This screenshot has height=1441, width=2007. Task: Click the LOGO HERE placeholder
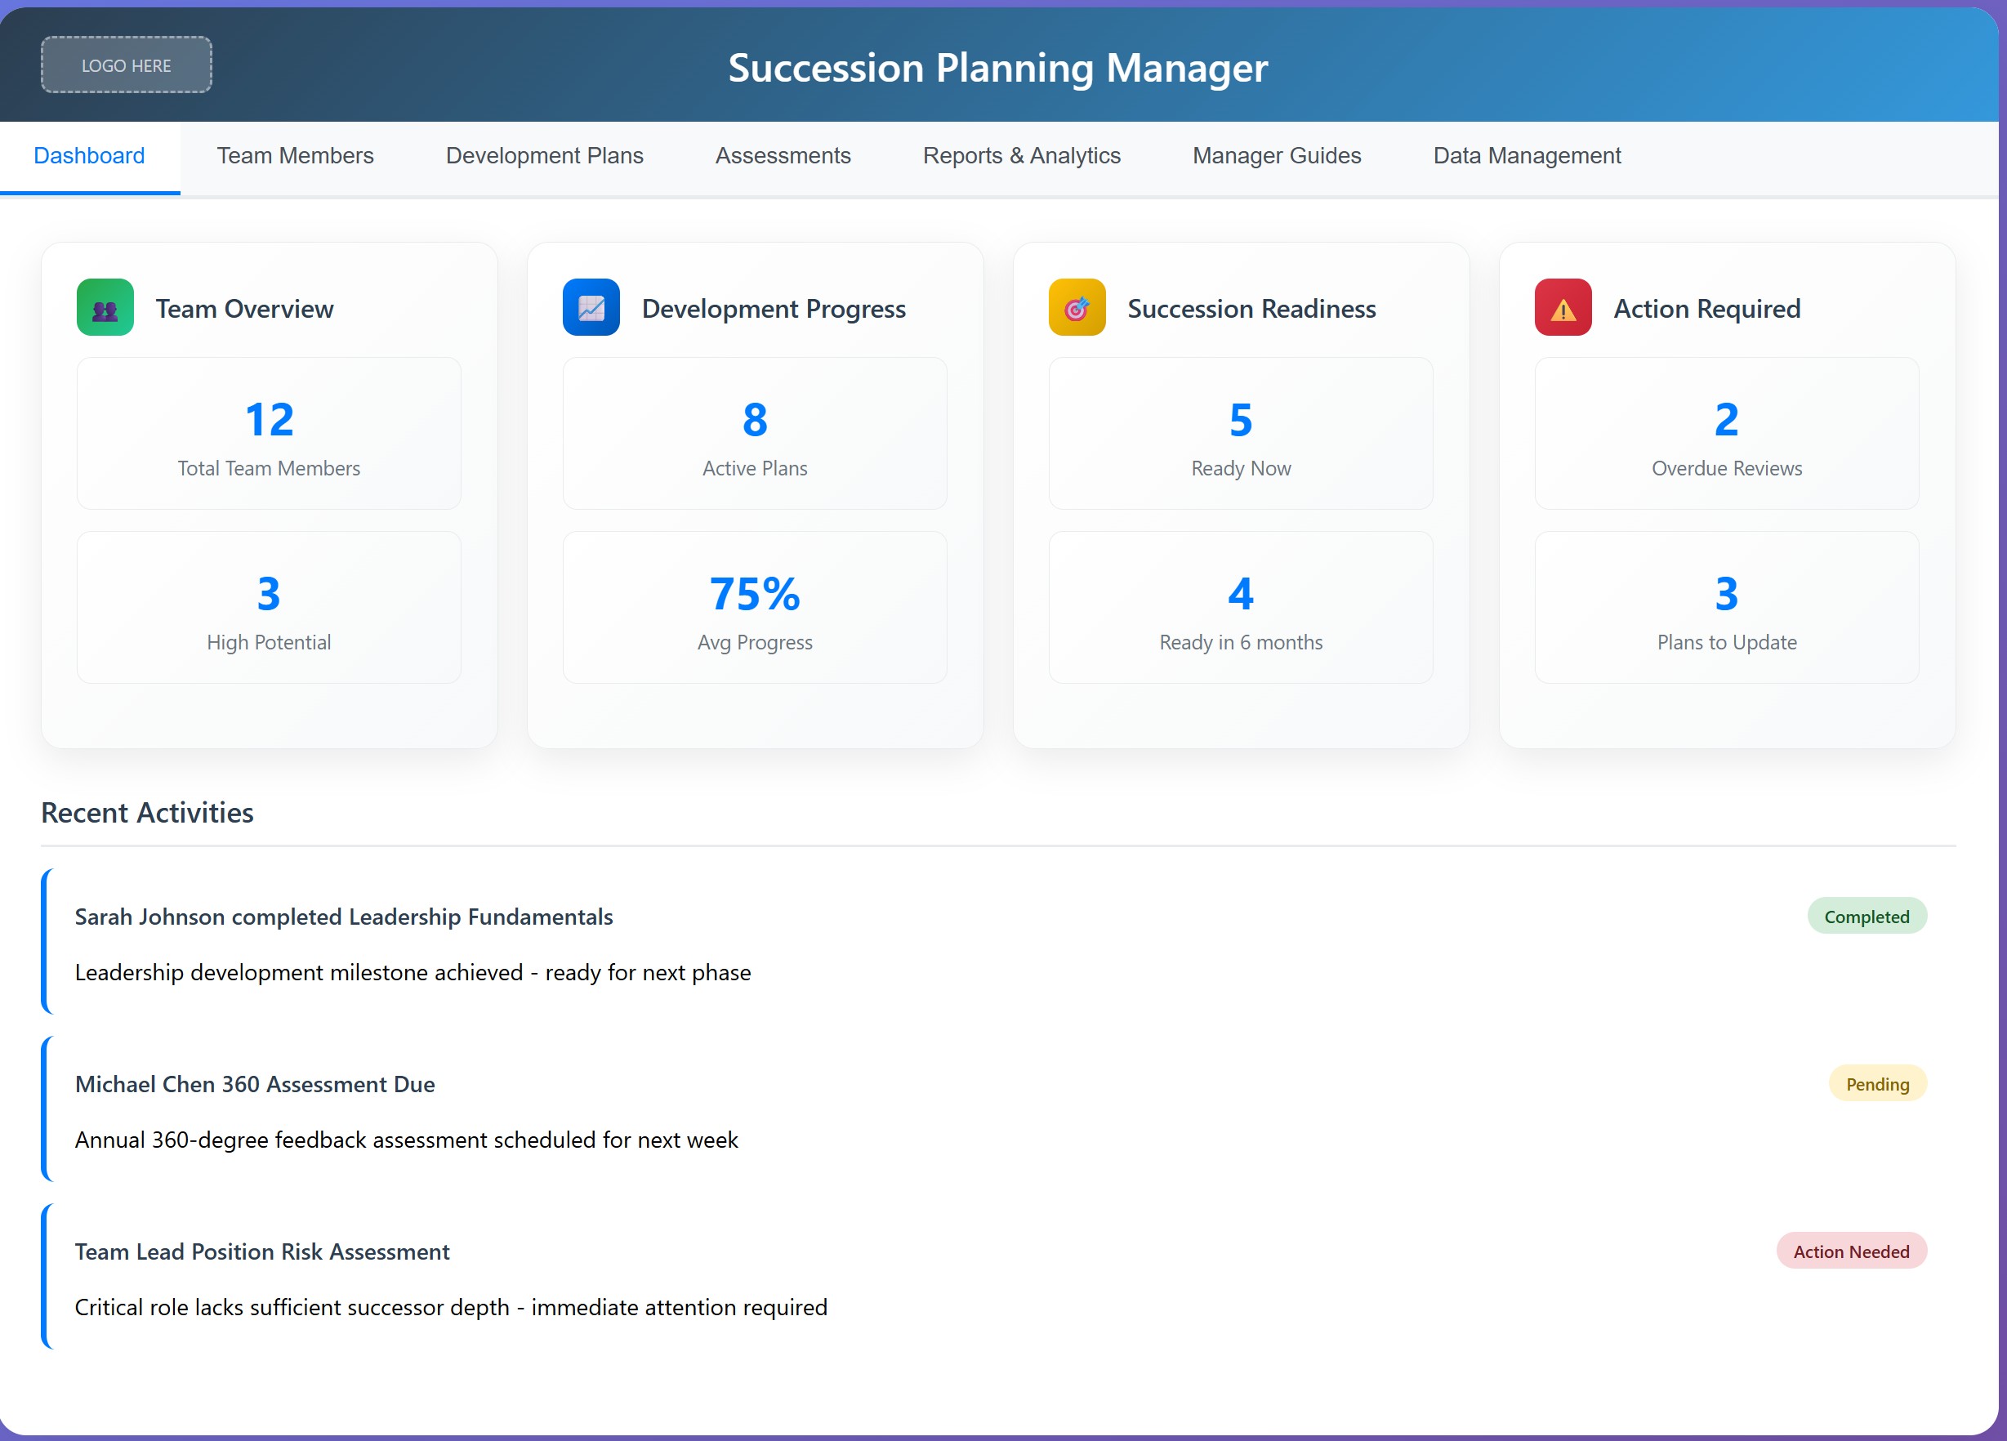(126, 65)
